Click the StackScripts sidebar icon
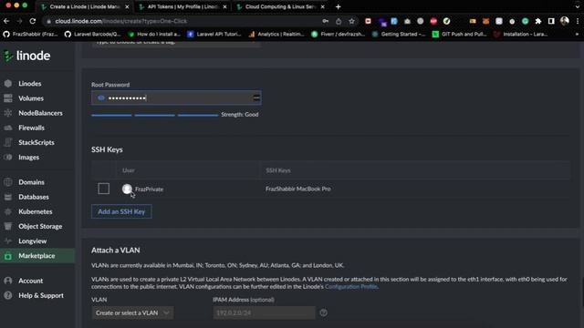The width and height of the screenshot is (584, 328). coord(8,142)
